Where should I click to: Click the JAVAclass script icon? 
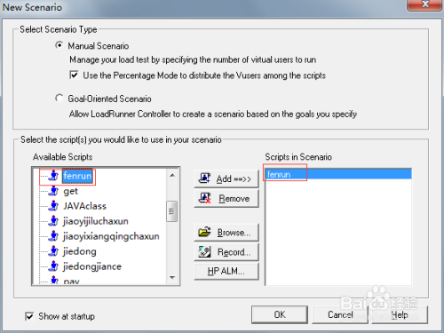coord(54,205)
